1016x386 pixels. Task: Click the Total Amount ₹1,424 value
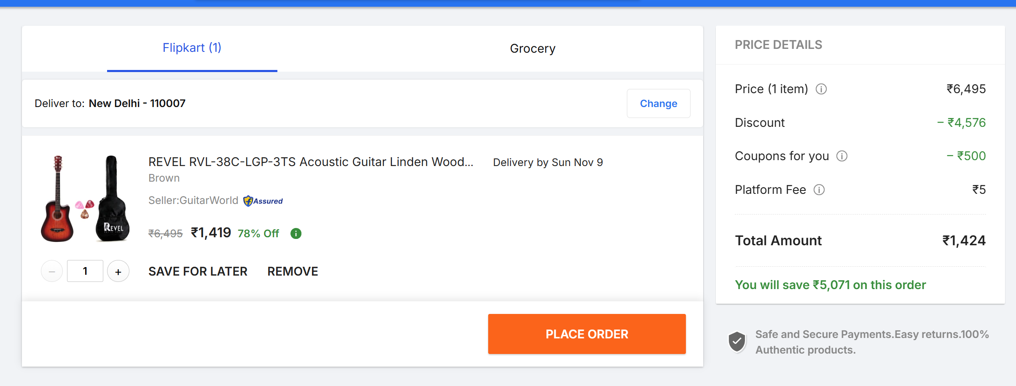964,241
